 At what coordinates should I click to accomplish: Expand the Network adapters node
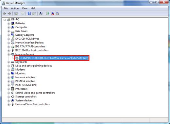click(x=8, y=78)
